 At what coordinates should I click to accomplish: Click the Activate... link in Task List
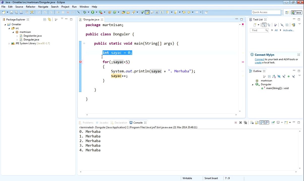pyautogui.click(x=288, y=30)
